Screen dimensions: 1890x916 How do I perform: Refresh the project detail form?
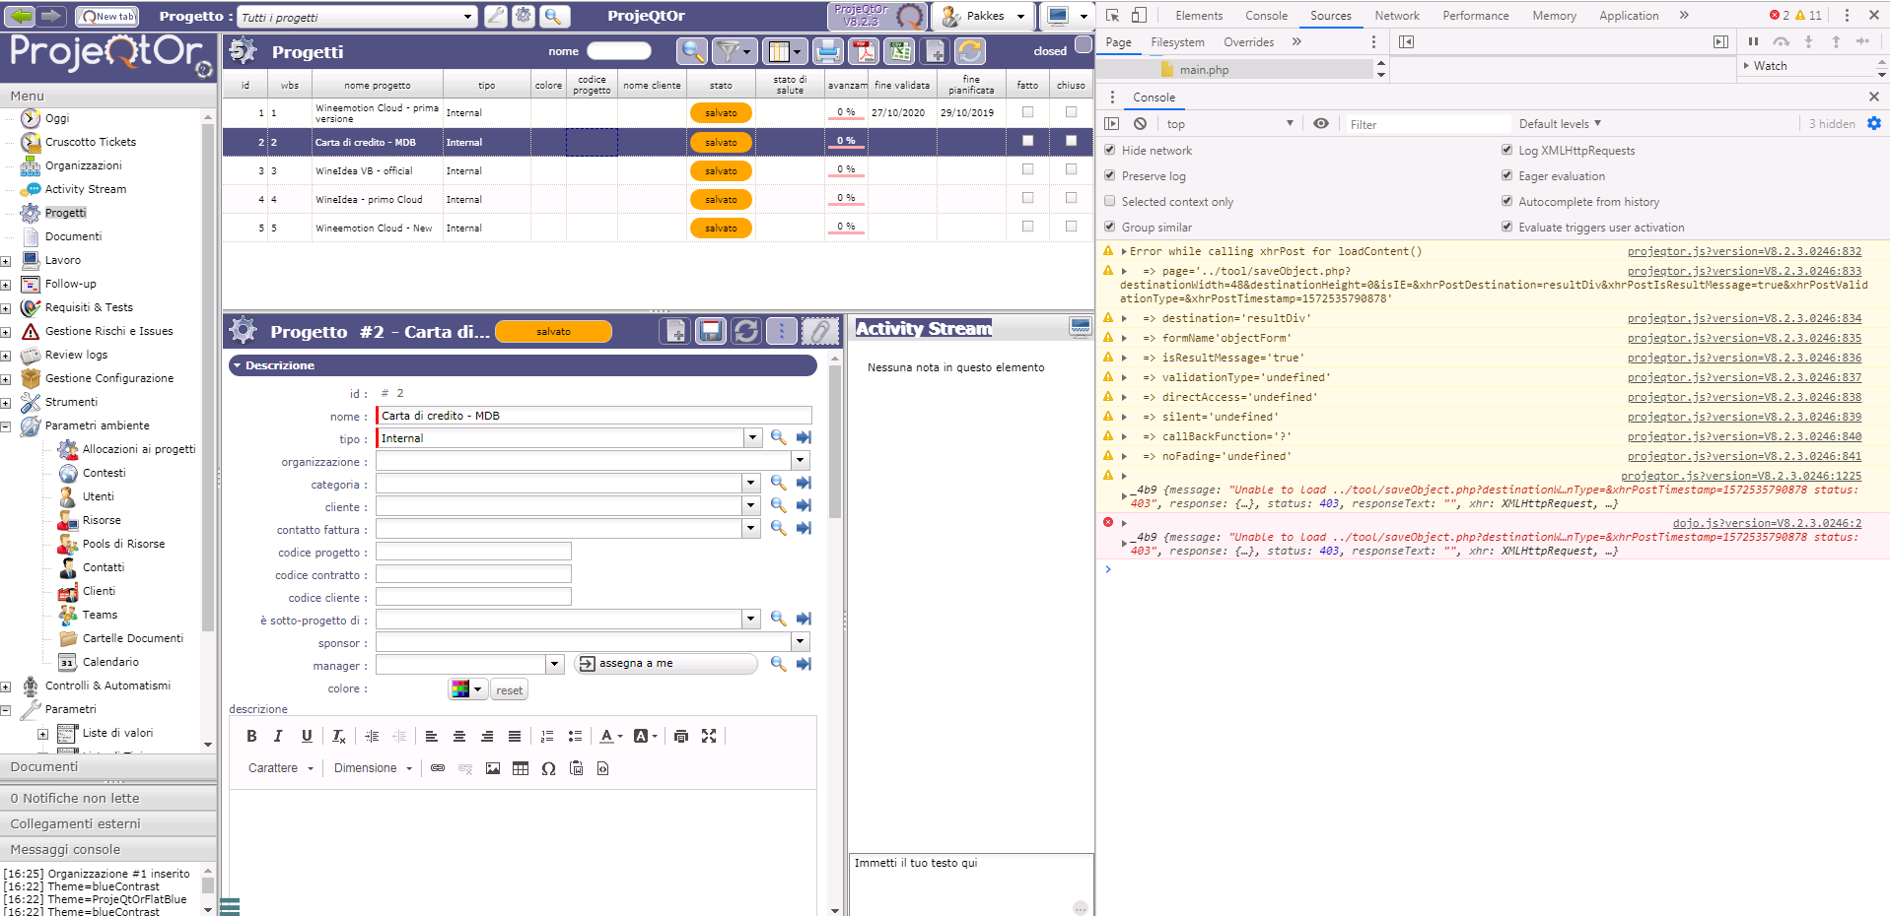(746, 331)
